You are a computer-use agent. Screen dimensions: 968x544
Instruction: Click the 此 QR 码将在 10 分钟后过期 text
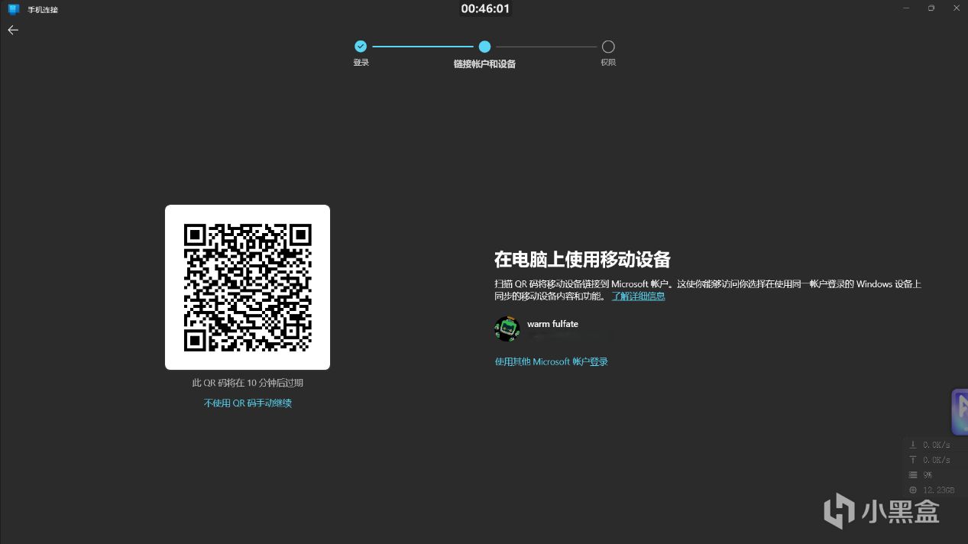click(x=248, y=383)
